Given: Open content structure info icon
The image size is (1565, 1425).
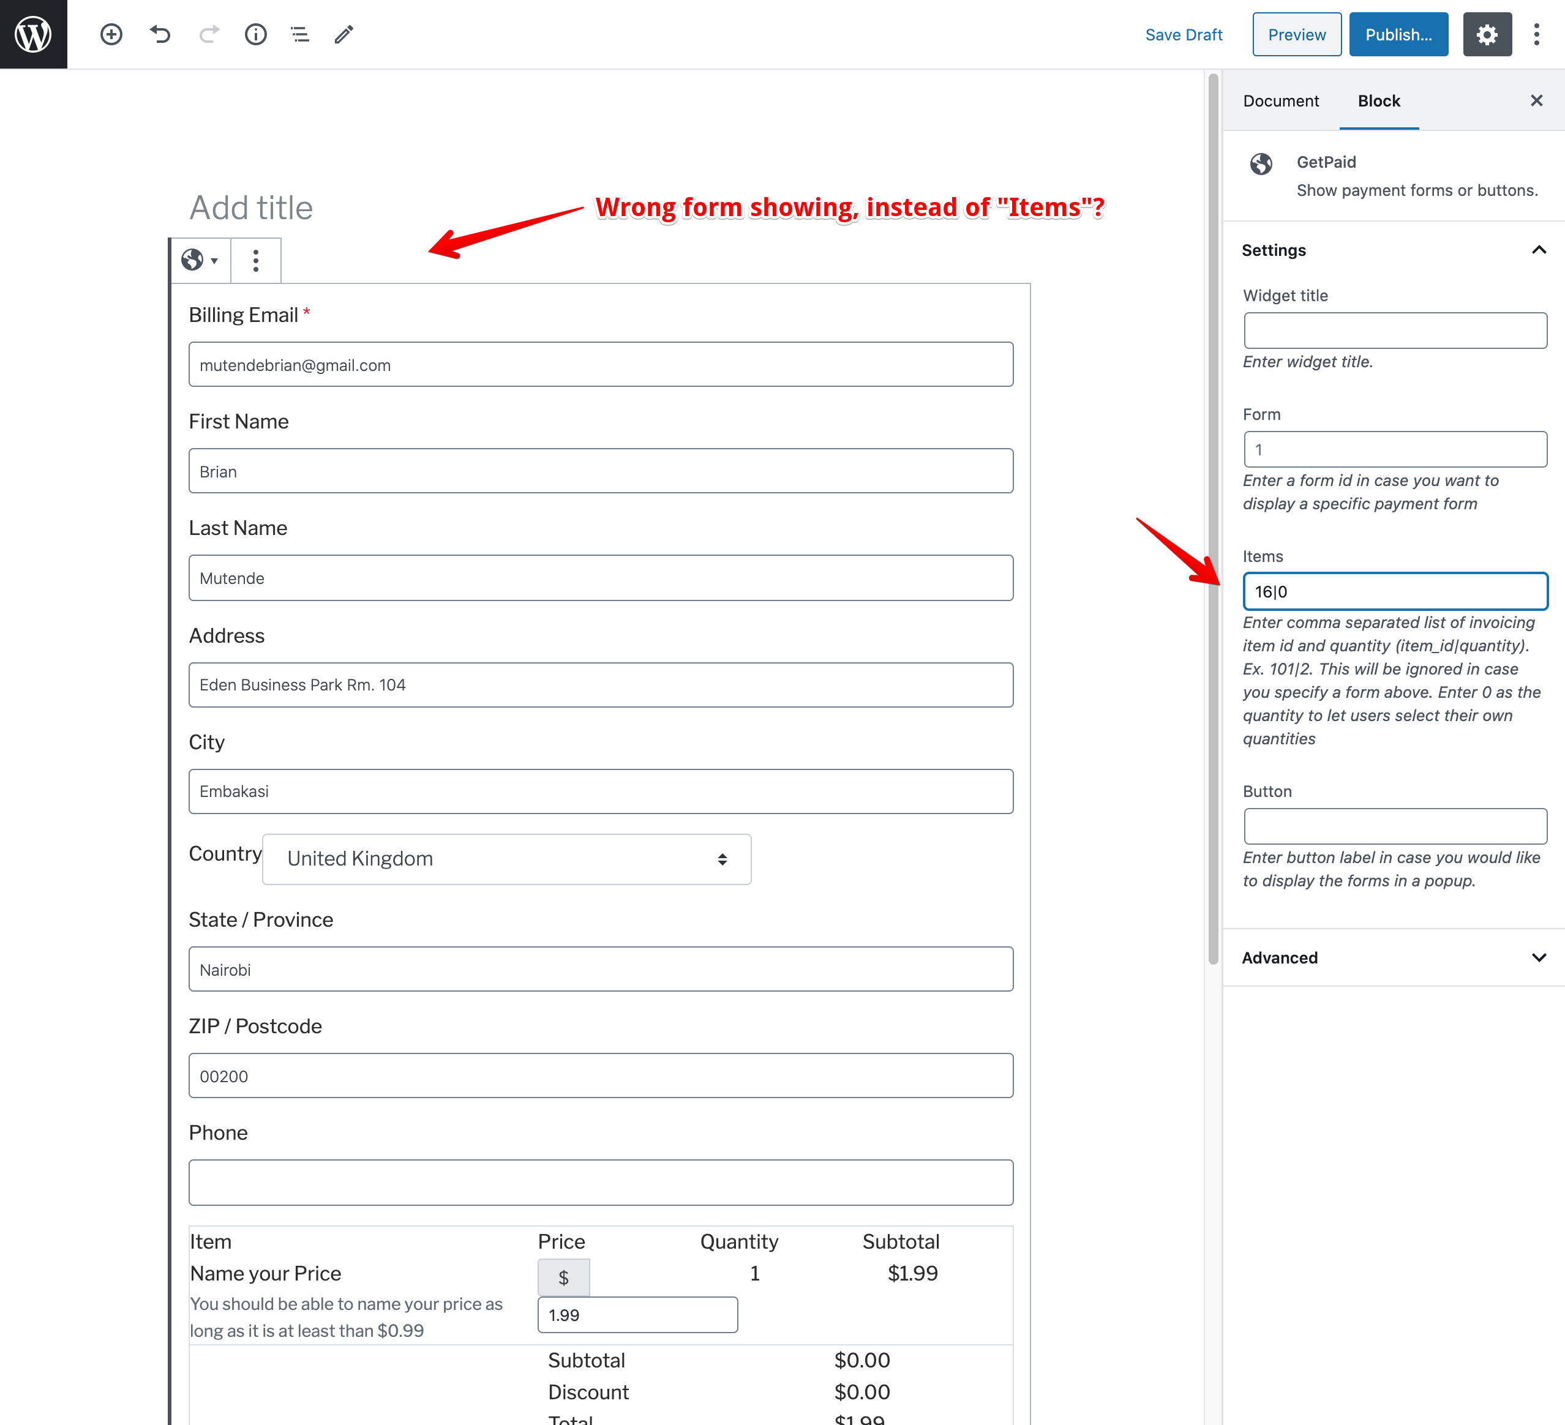Looking at the screenshot, I should (255, 34).
